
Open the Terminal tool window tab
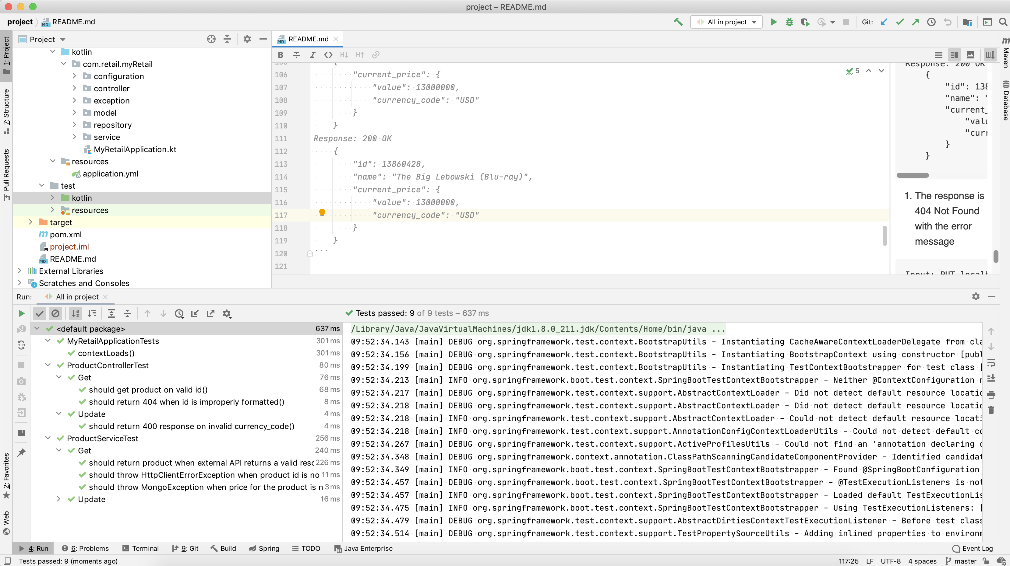pos(140,548)
